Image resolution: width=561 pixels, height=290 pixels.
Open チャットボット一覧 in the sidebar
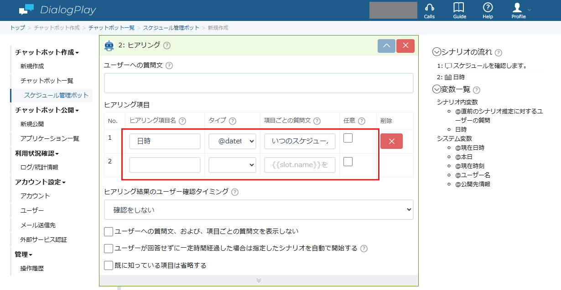(47, 81)
